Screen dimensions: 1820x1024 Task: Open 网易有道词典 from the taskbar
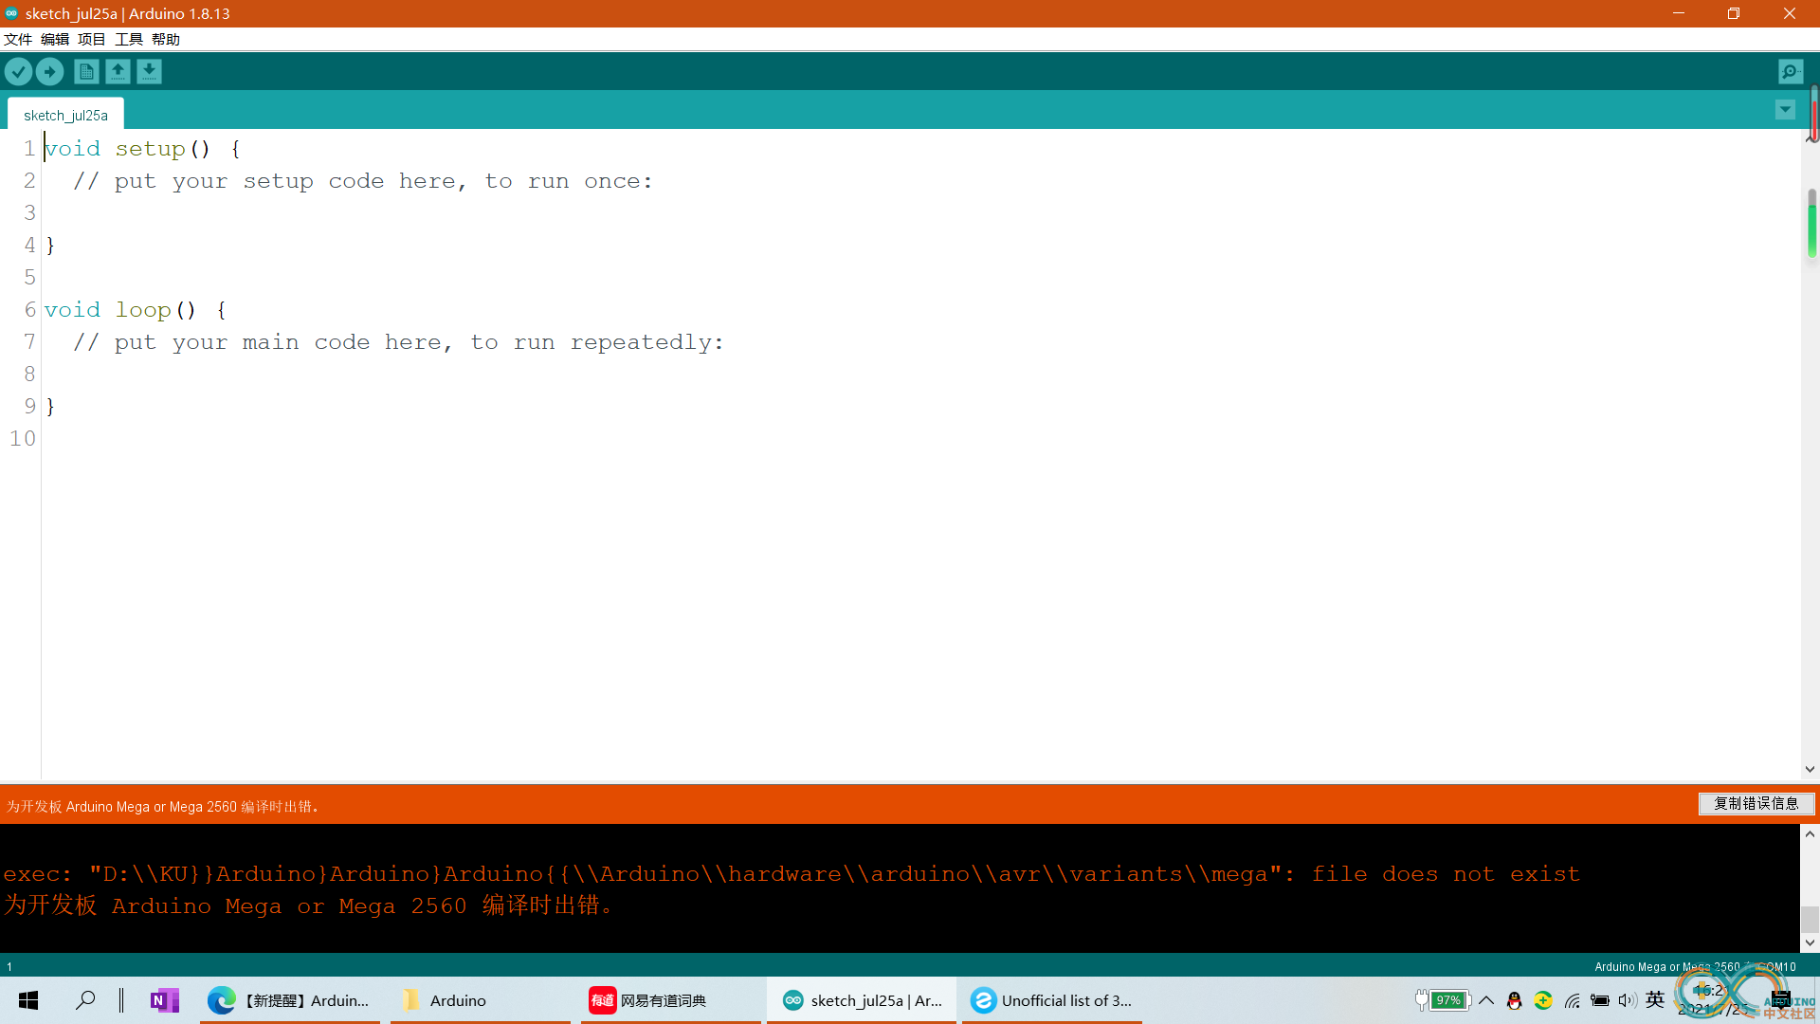[671, 1000]
